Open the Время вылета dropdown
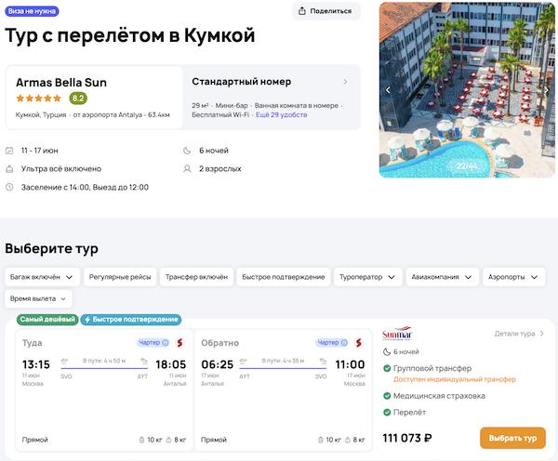 [38, 298]
